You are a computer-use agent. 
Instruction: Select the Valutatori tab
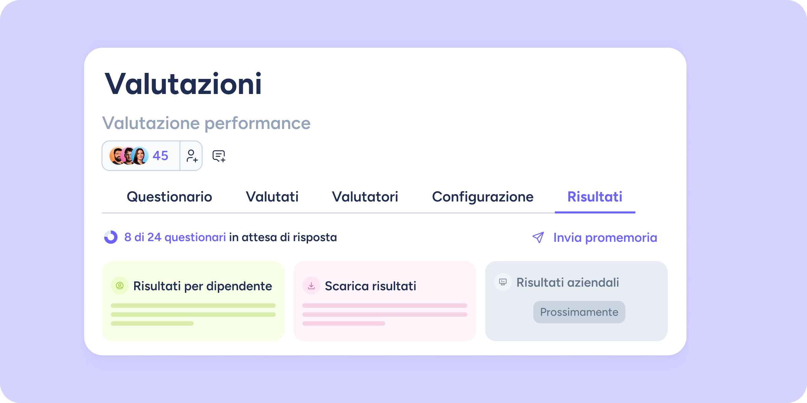tap(365, 197)
